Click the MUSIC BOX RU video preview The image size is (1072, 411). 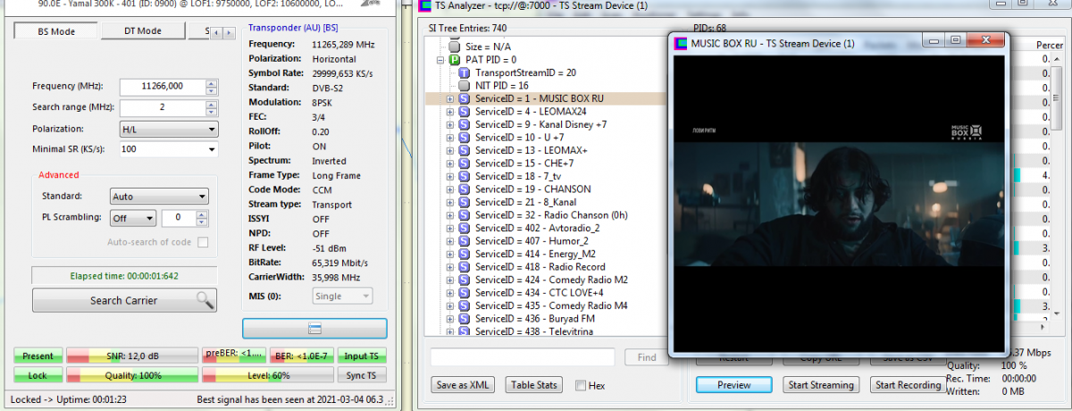[840, 204]
